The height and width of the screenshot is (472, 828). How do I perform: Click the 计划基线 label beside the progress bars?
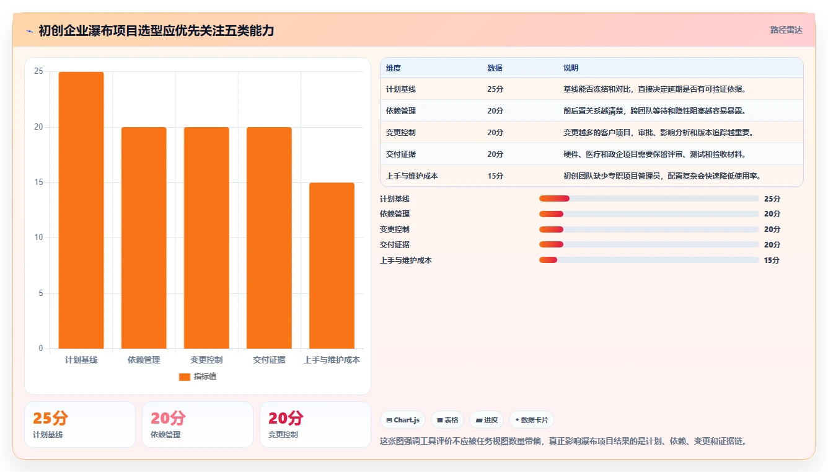(395, 199)
